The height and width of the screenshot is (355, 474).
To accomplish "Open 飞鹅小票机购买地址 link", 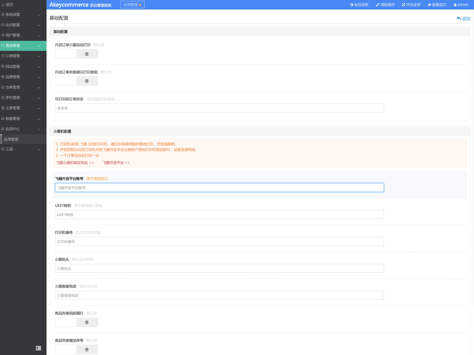I will [75, 163].
